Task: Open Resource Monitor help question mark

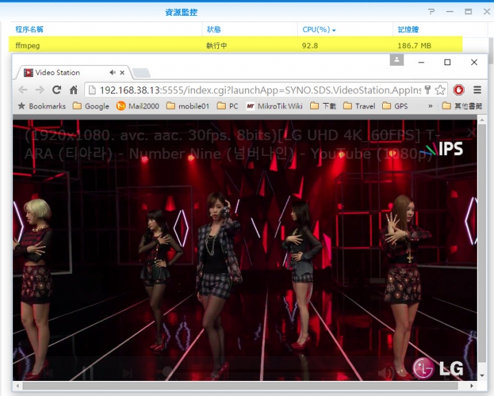Action: pos(432,12)
